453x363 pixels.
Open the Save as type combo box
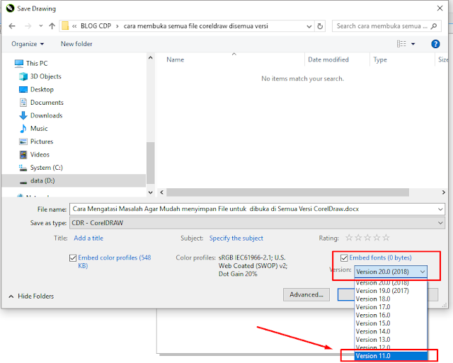(257, 223)
